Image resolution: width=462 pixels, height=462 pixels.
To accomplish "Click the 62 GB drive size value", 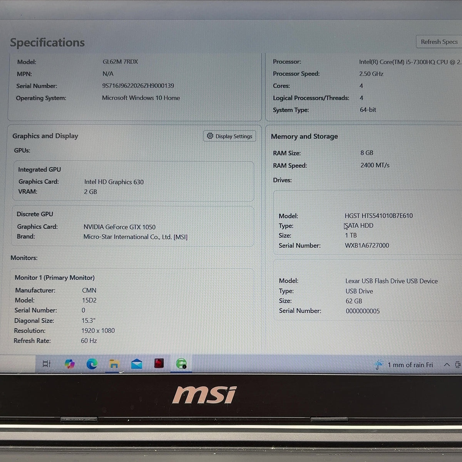I will 354,301.
